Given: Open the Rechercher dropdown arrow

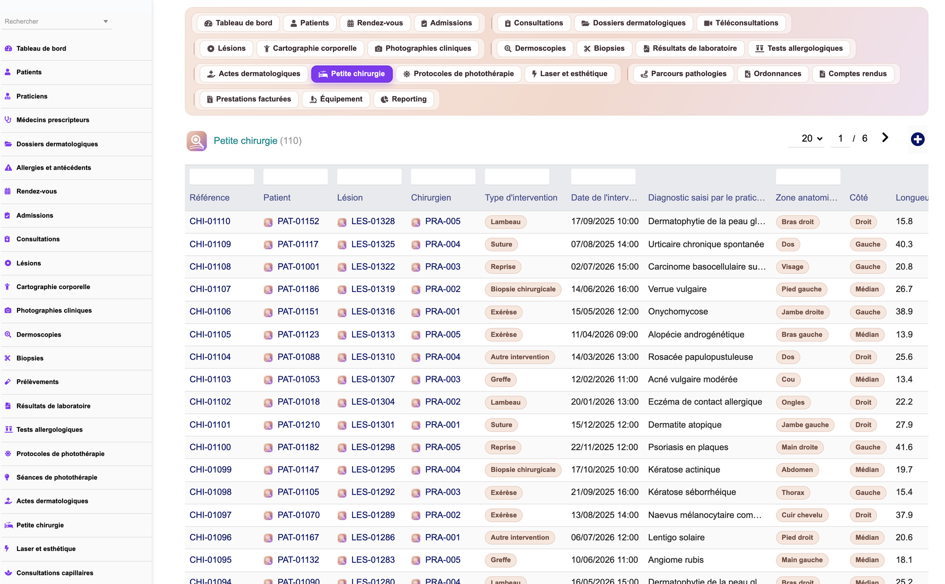Looking at the screenshot, I should (x=106, y=22).
